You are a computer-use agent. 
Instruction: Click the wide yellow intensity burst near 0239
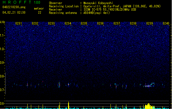(149, 106)
